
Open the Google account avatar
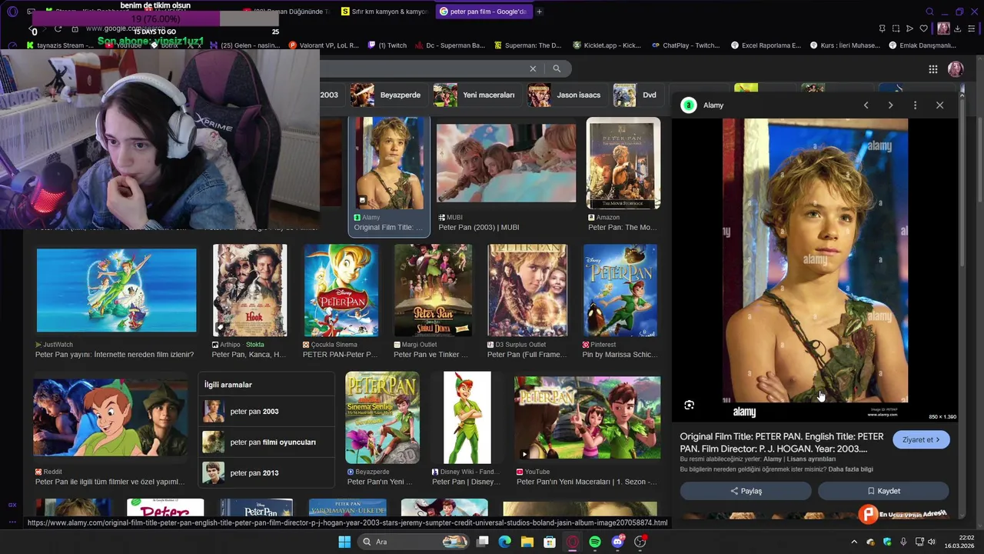click(956, 69)
